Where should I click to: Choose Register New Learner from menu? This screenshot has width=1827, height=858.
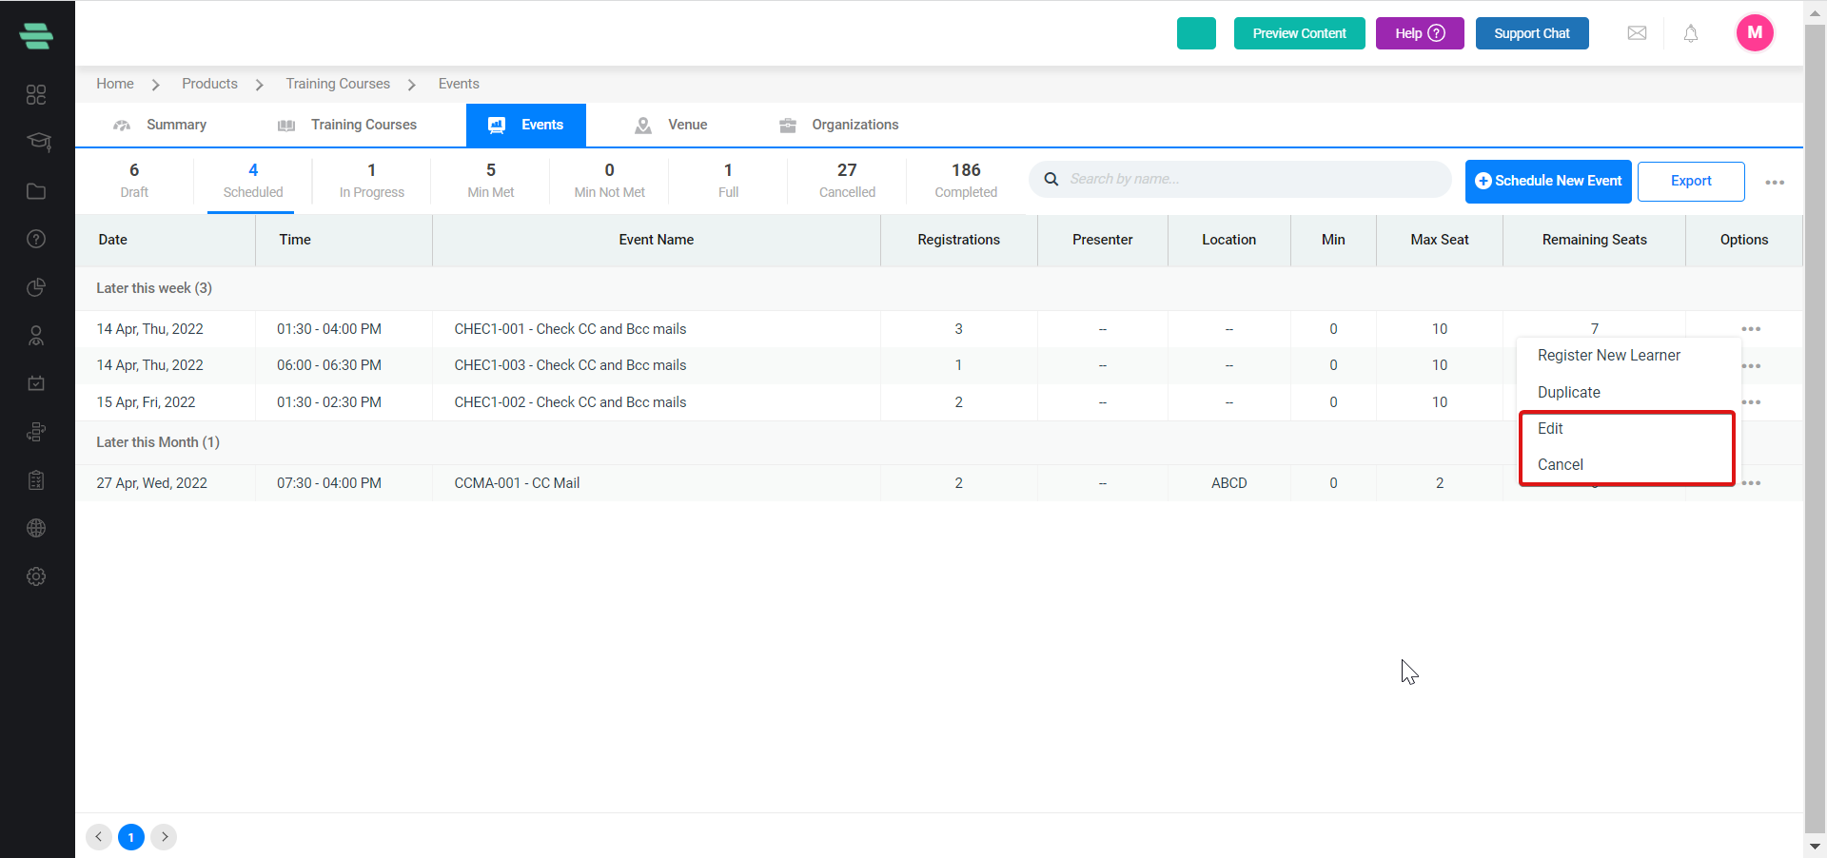[x=1609, y=355]
